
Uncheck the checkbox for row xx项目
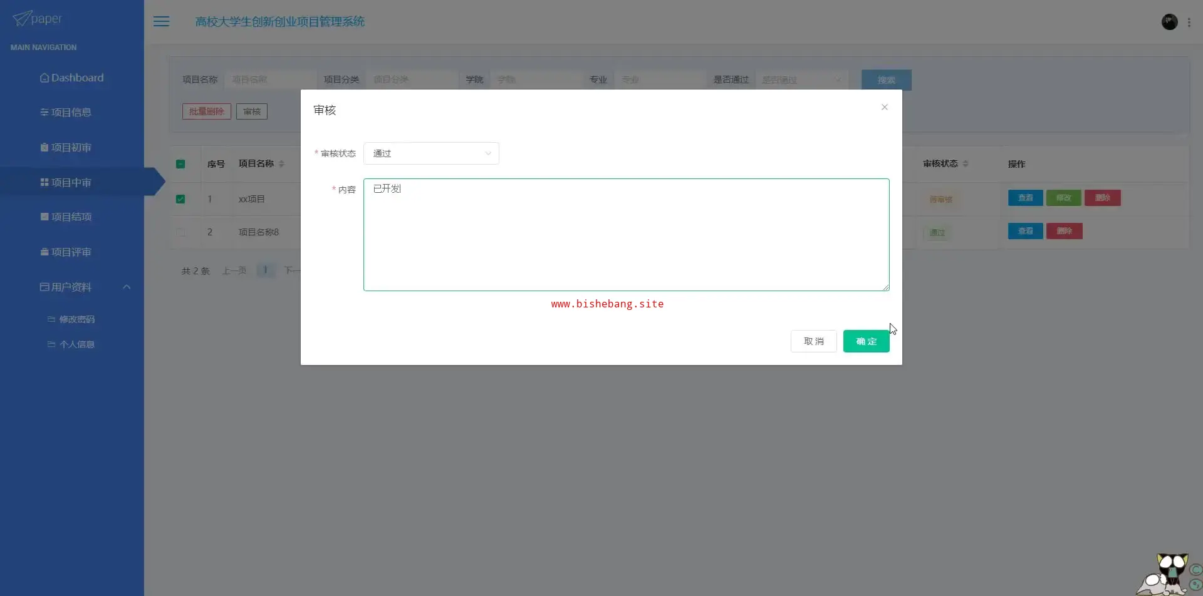point(180,199)
